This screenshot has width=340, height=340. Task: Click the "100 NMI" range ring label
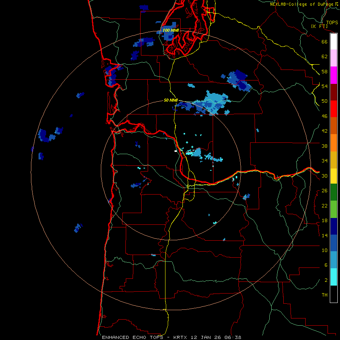[x=171, y=30]
